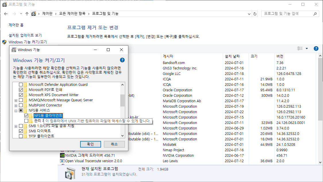Open help in Programs and Features window
The height and width of the screenshot is (182, 323).
coord(316,49)
